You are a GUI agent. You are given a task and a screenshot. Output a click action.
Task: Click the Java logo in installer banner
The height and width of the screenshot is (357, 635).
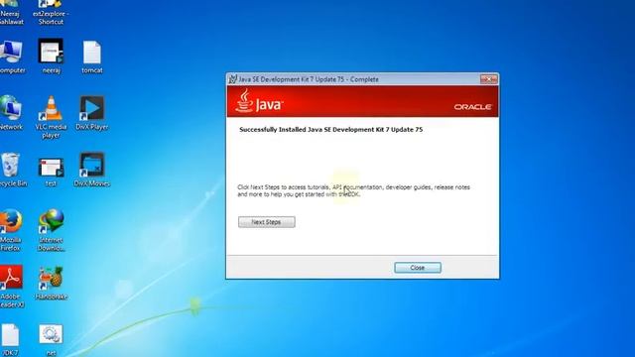click(x=259, y=101)
